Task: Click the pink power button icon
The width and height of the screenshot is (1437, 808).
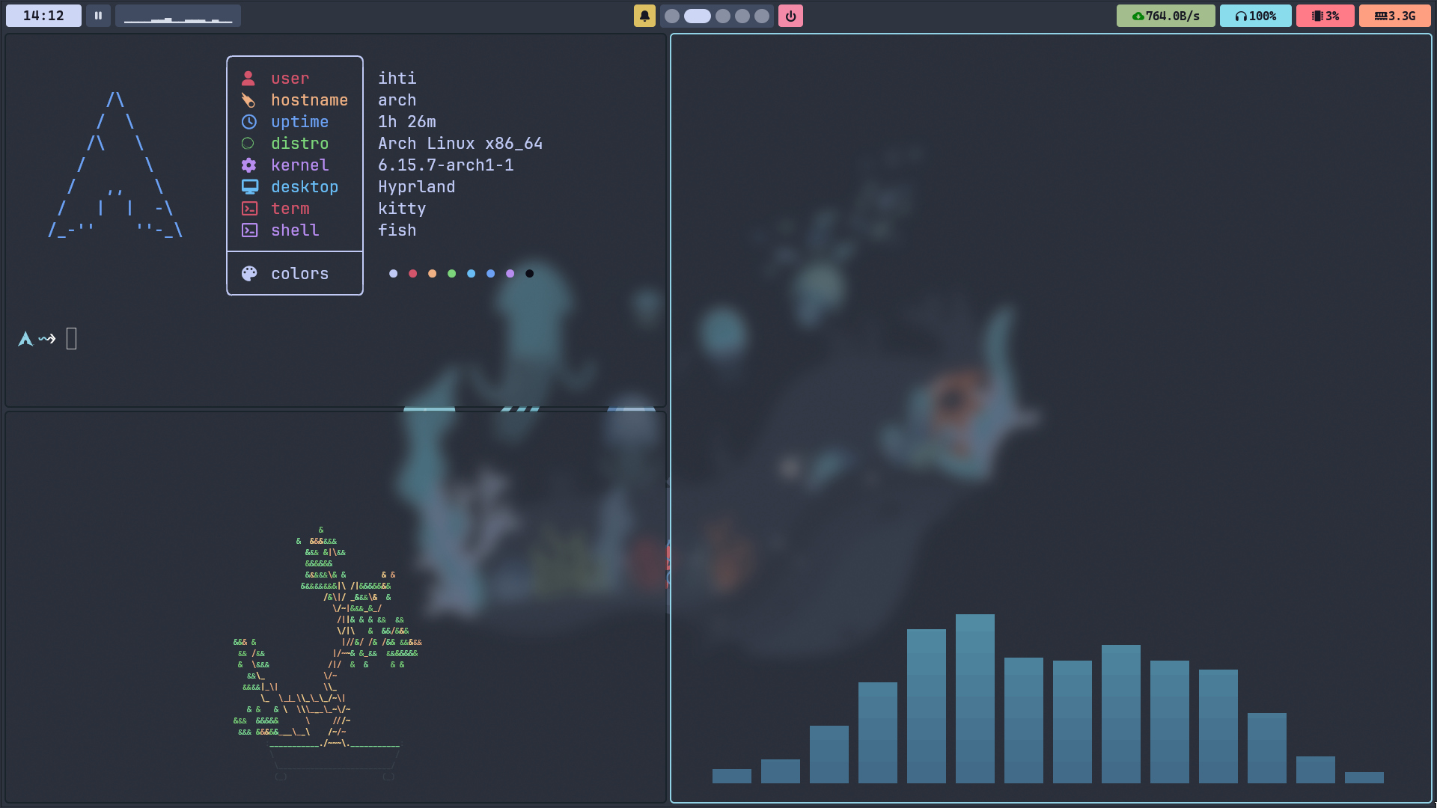Action: 790,16
